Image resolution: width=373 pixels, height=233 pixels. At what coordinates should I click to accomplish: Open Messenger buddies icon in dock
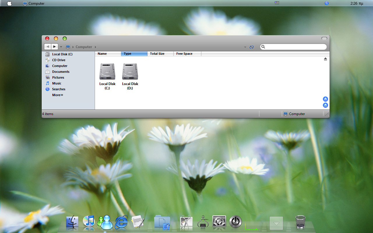[x=105, y=222]
